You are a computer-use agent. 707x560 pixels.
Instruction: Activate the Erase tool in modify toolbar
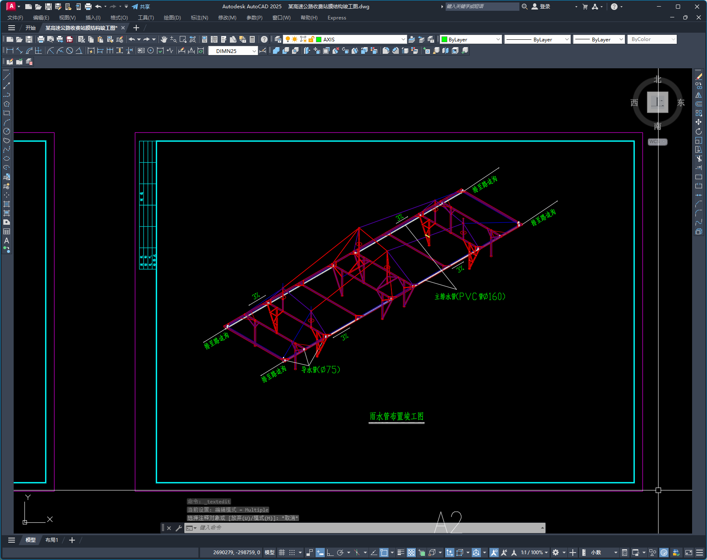pyautogui.click(x=699, y=77)
